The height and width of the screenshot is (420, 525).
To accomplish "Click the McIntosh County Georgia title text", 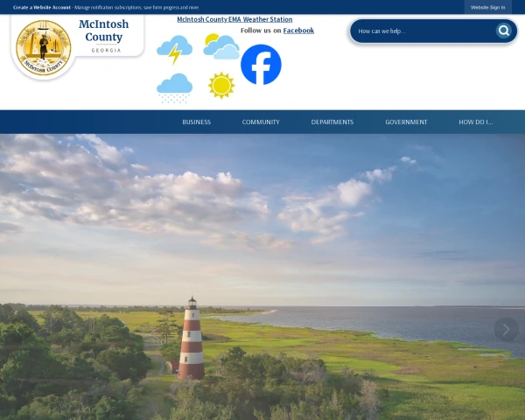I will 104,36.
